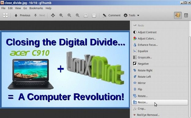Open the browser grid view icon

coord(6,15)
